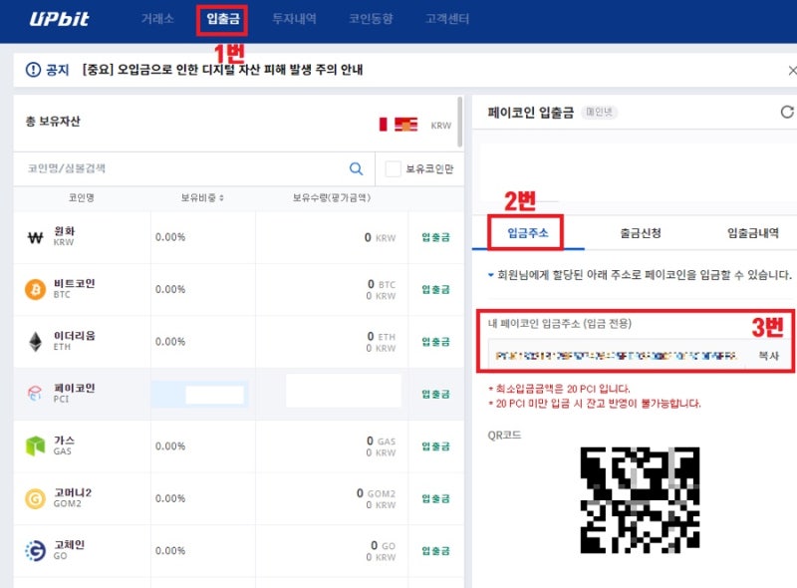Image resolution: width=797 pixels, height=588 pixels.
Task: Click 입출금 for 이더리움
Action: (x=435, y=342)
